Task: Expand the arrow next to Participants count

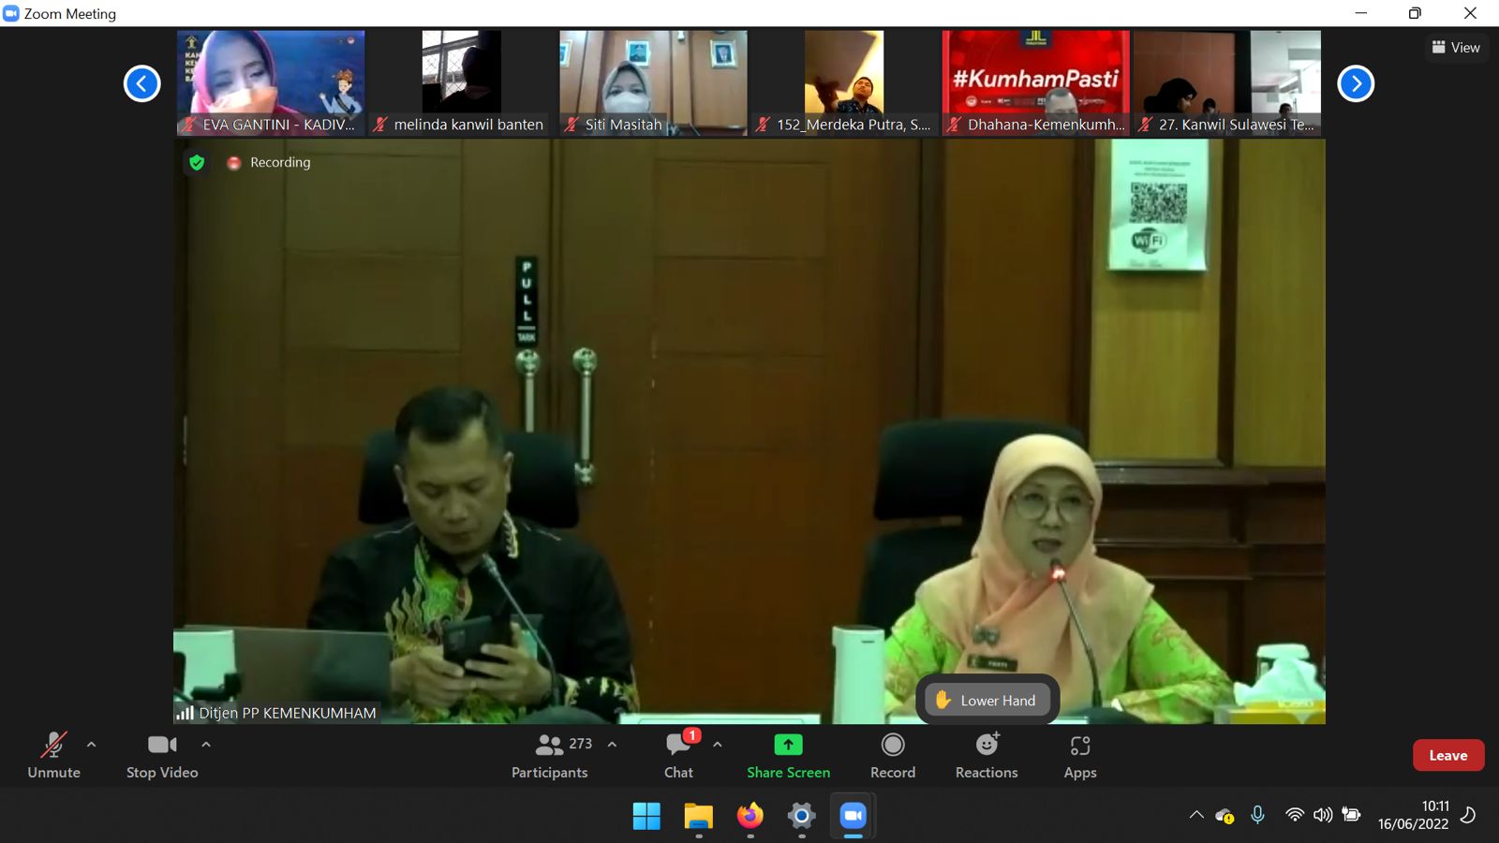Action: 612,745
